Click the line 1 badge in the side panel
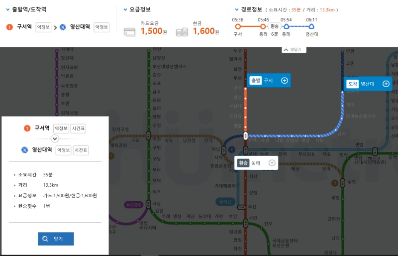 [x=27, y=128]
